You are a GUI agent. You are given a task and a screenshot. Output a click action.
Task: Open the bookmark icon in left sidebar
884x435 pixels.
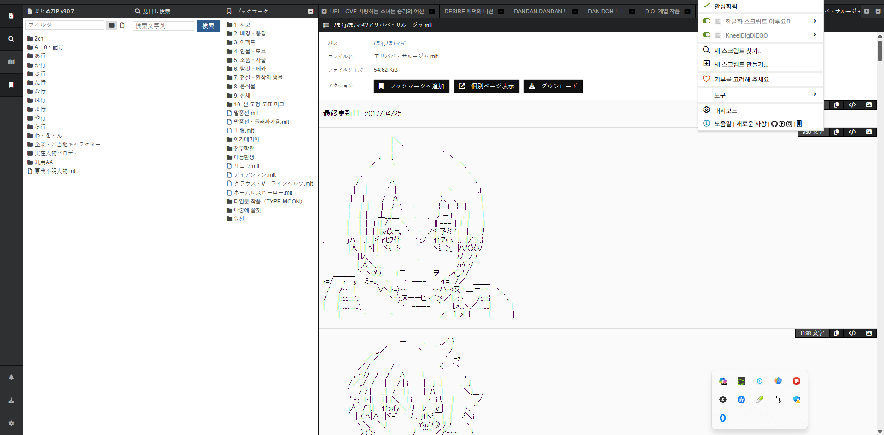(11, 85)
